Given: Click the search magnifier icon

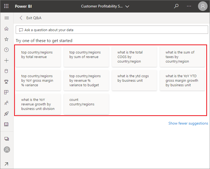Looking at the screenshot, I should (176, 6).
